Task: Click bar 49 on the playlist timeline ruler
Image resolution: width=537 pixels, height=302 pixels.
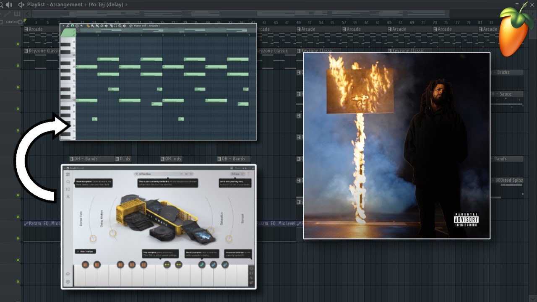Action: point(298,22)
